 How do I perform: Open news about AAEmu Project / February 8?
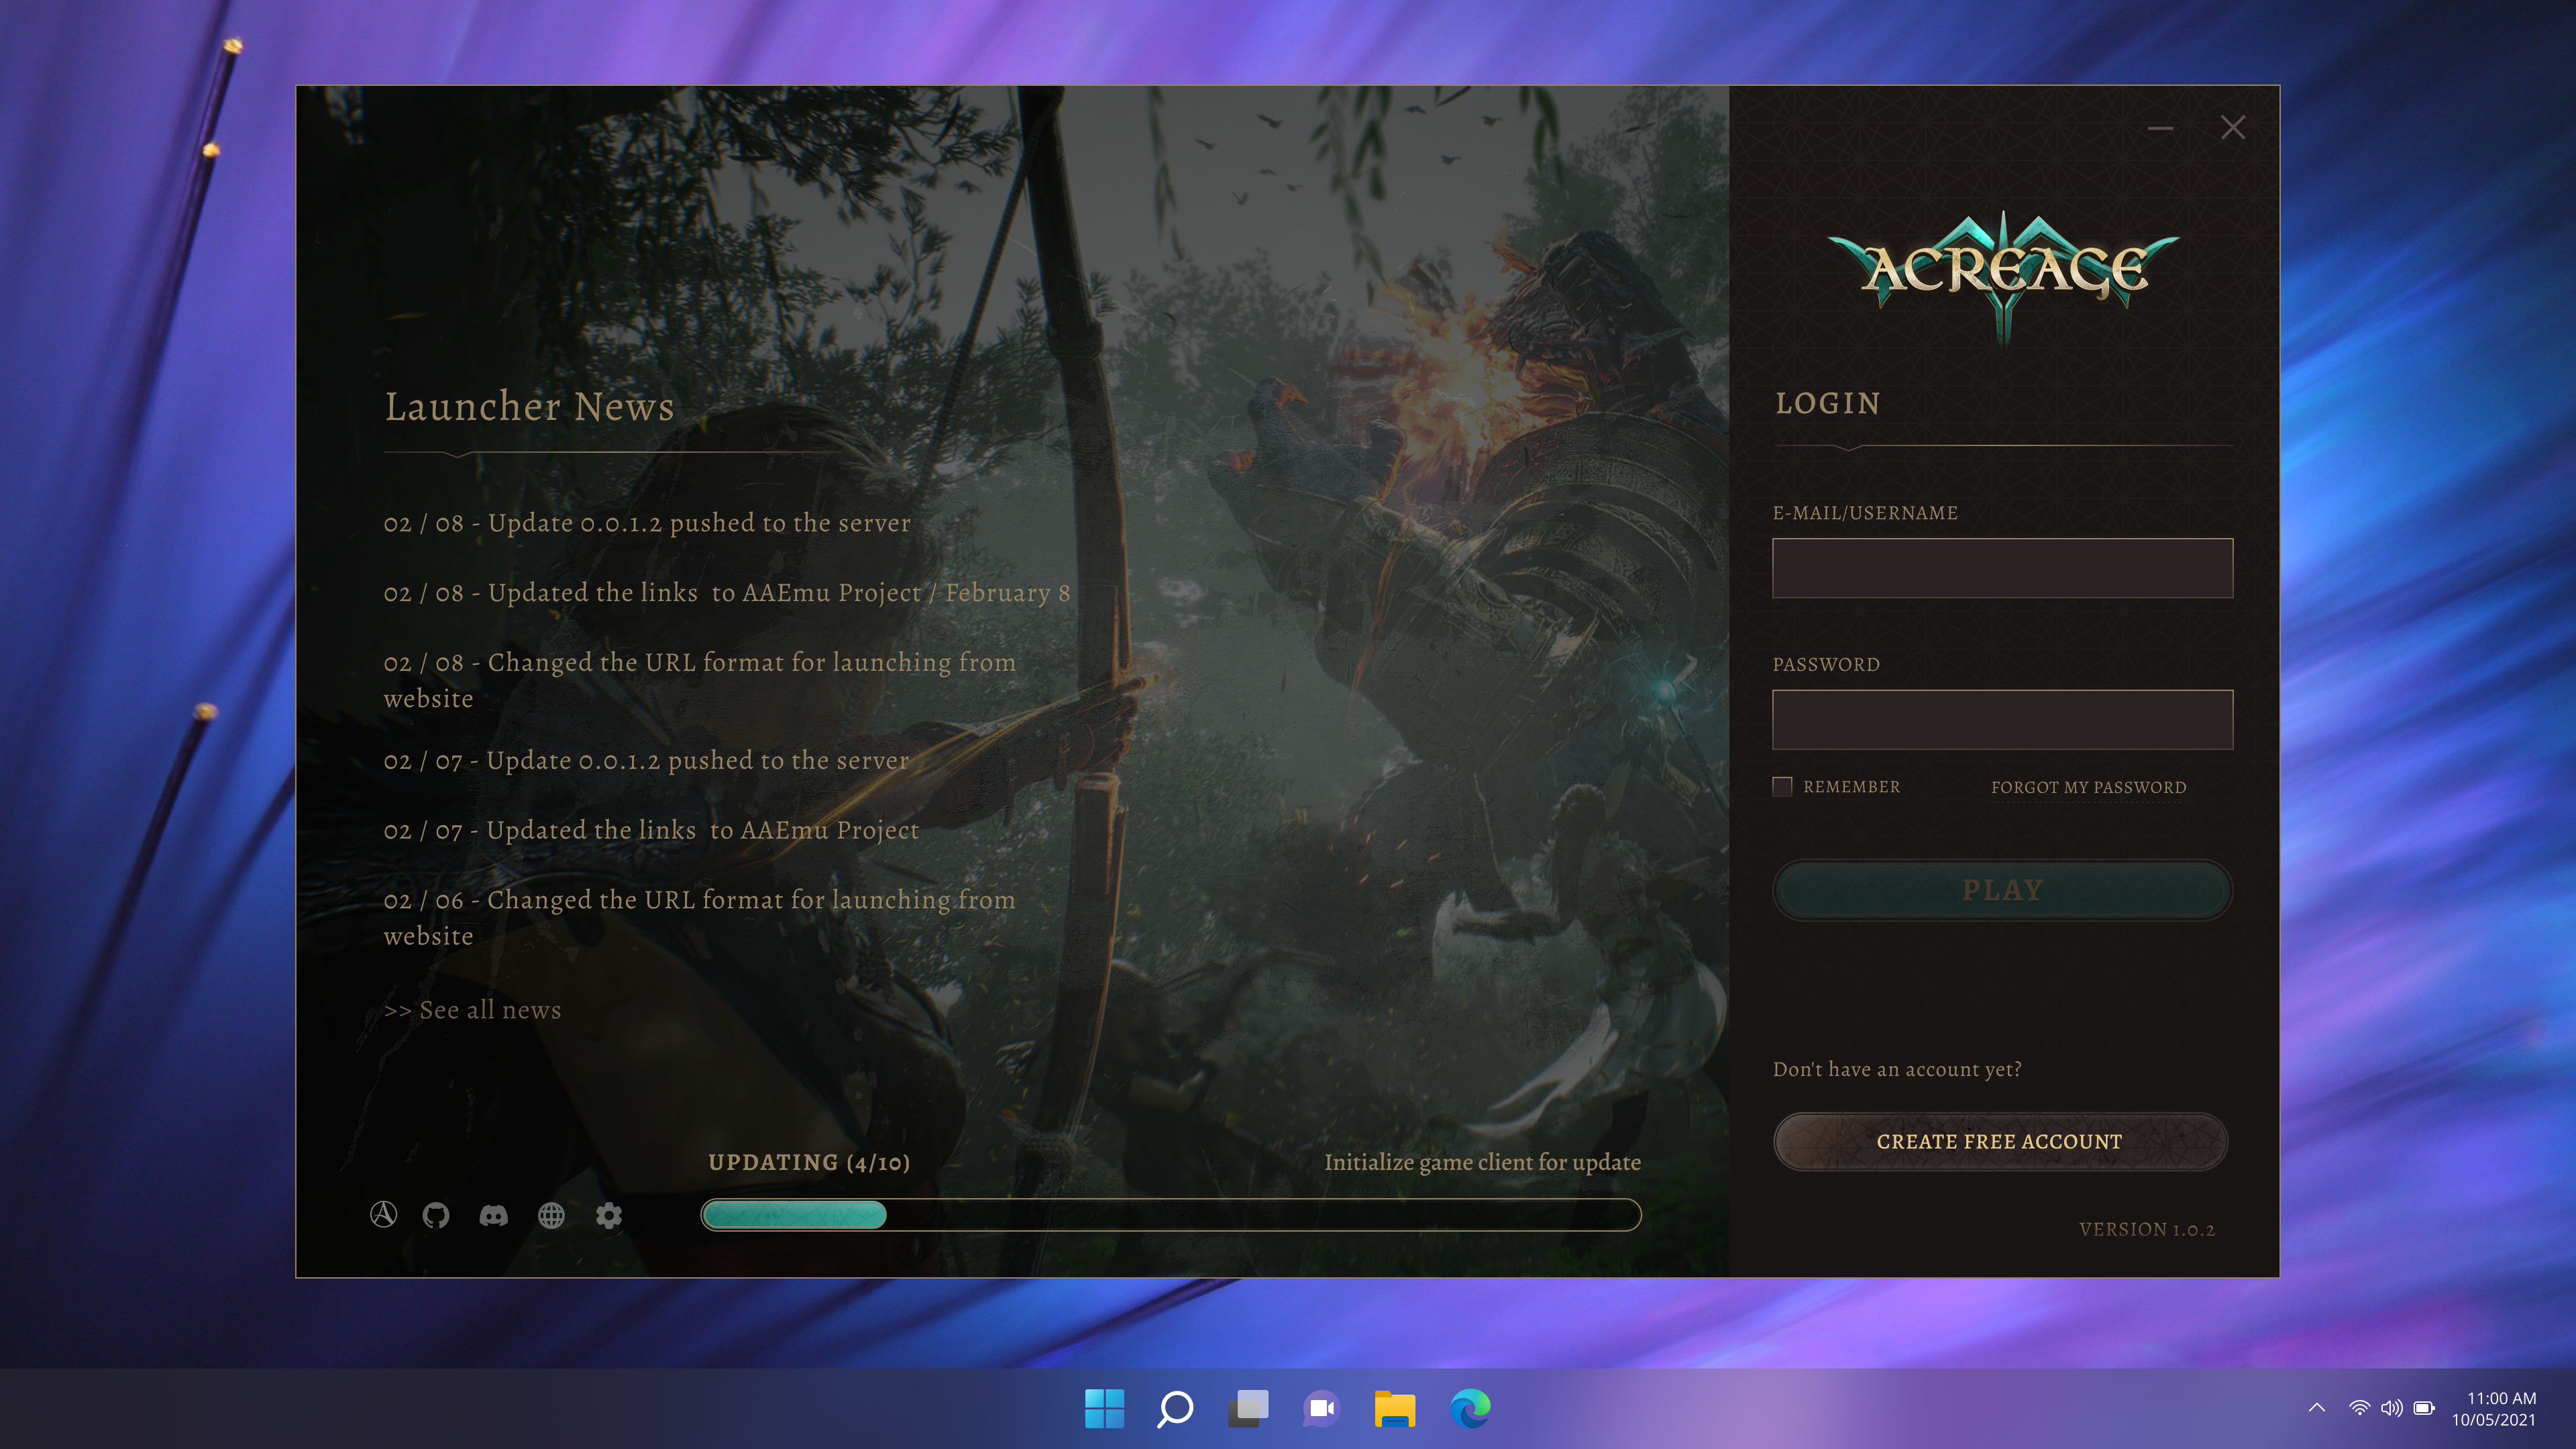pyautogui.click(x=727, y=593)
